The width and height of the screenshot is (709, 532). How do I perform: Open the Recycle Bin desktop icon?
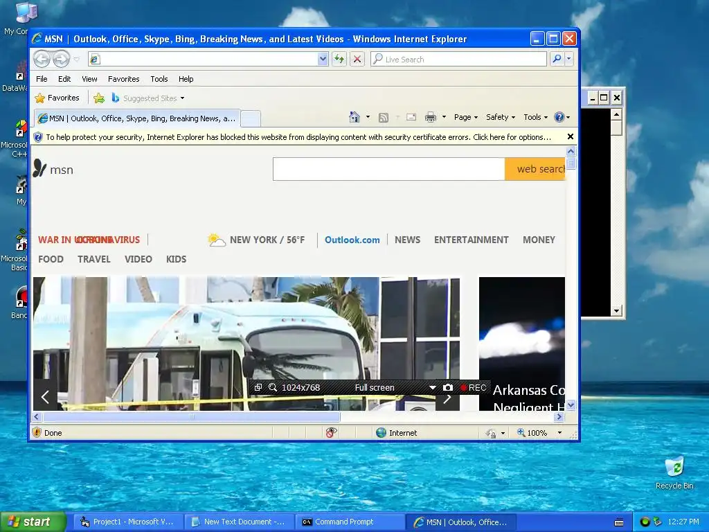pyautogui.click(x=674, y=473)
